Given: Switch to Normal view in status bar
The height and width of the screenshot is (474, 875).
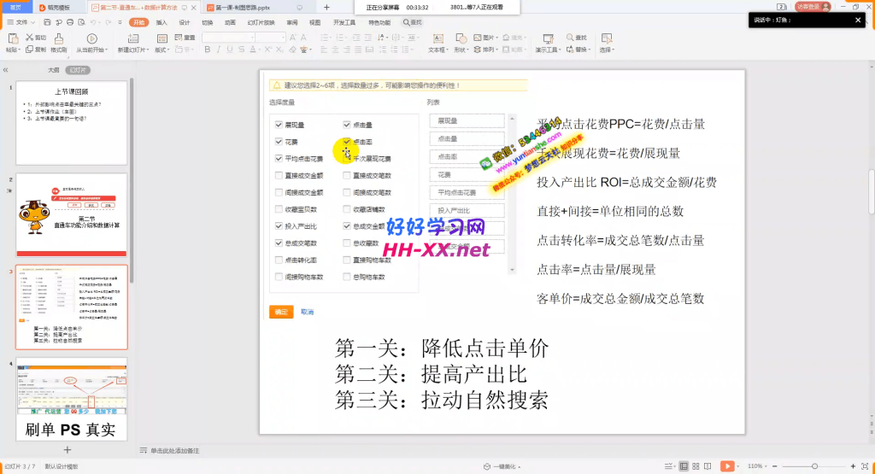Looking at the screenshot, I should (684, 466).
